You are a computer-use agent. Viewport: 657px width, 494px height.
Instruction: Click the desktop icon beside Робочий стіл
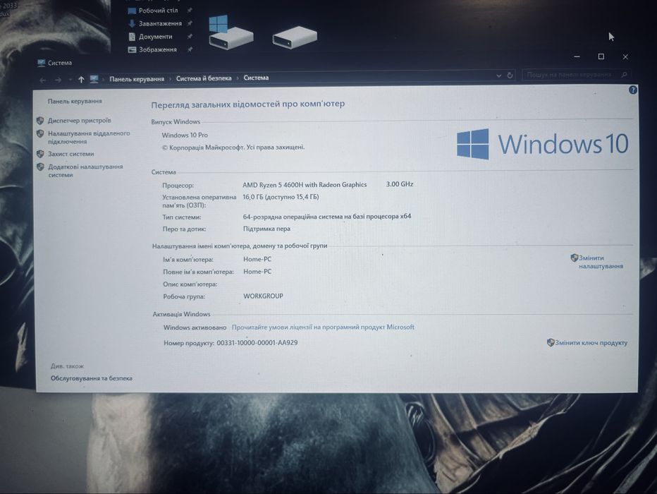[132, 11]
